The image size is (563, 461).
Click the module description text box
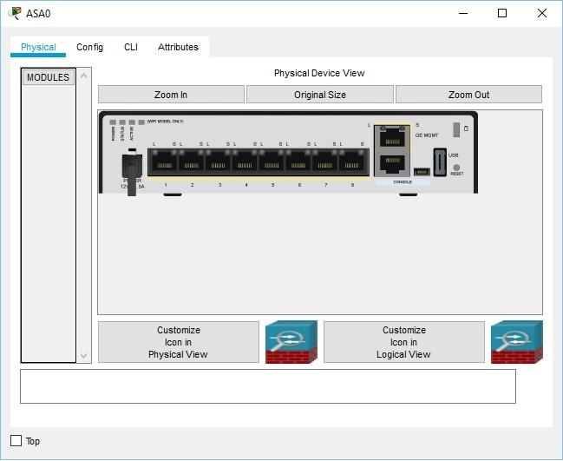click(268, 386)
